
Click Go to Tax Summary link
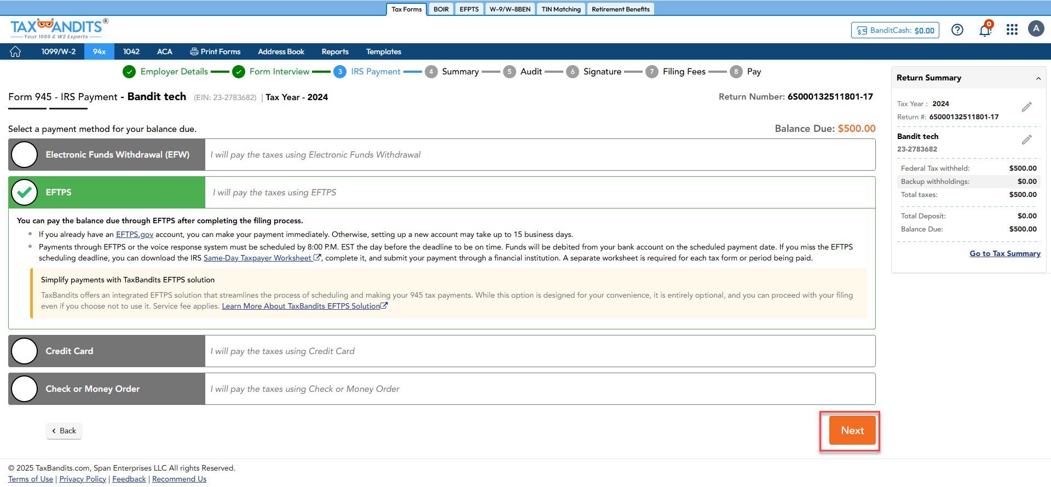[1005, 253]
